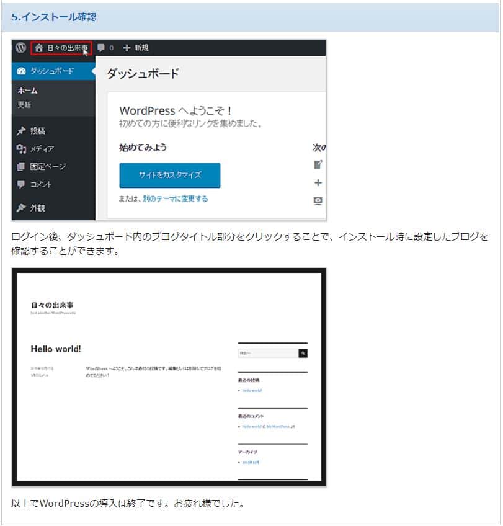This screenshot has height=526, width=503.
Task: Click the black search magnifier button on blog
Action: click(303, 353)
